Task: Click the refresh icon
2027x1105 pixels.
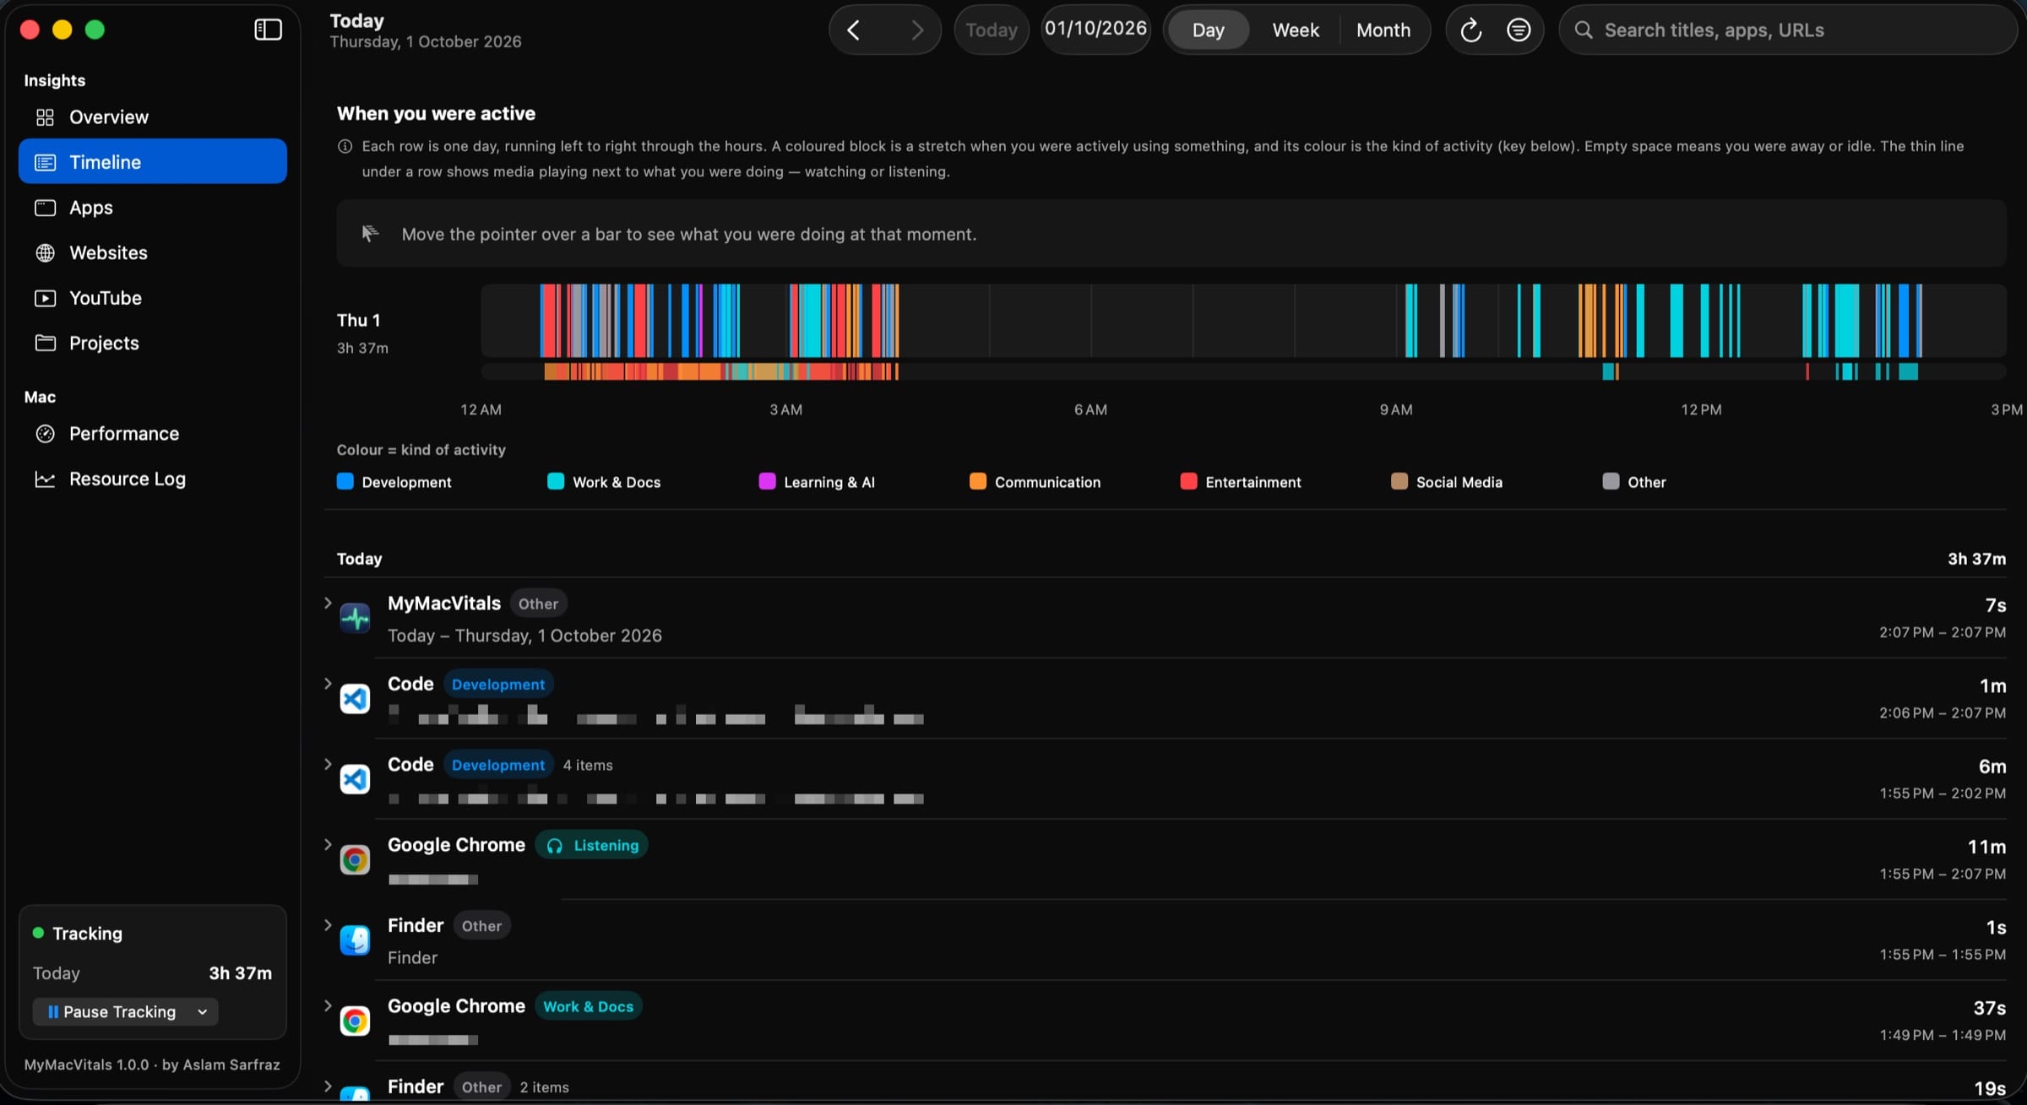Action: (1470, 30)
